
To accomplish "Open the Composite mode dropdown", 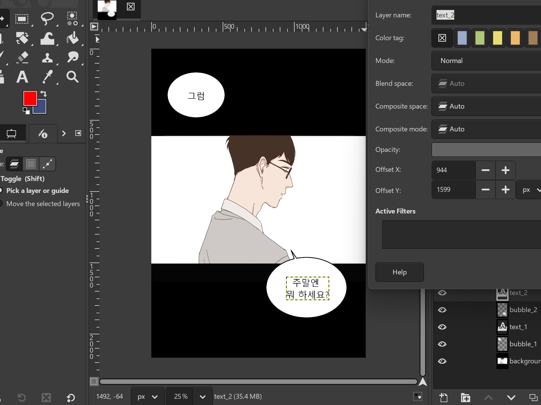I will (486, 129).
